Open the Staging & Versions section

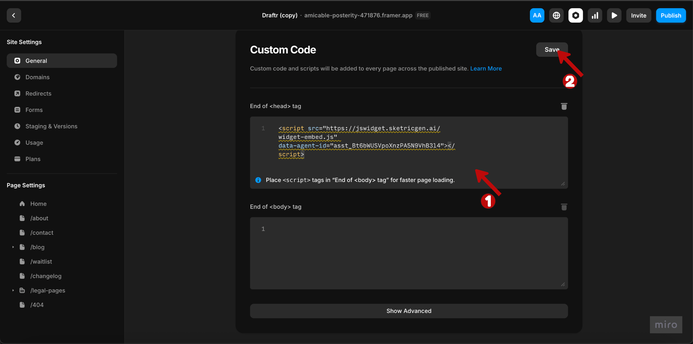coord(51,126)
